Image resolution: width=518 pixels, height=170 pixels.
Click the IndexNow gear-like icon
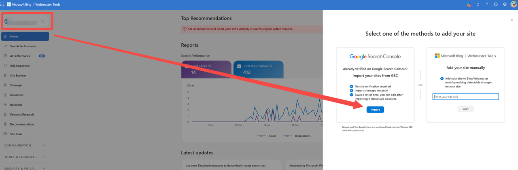point(5,95)
